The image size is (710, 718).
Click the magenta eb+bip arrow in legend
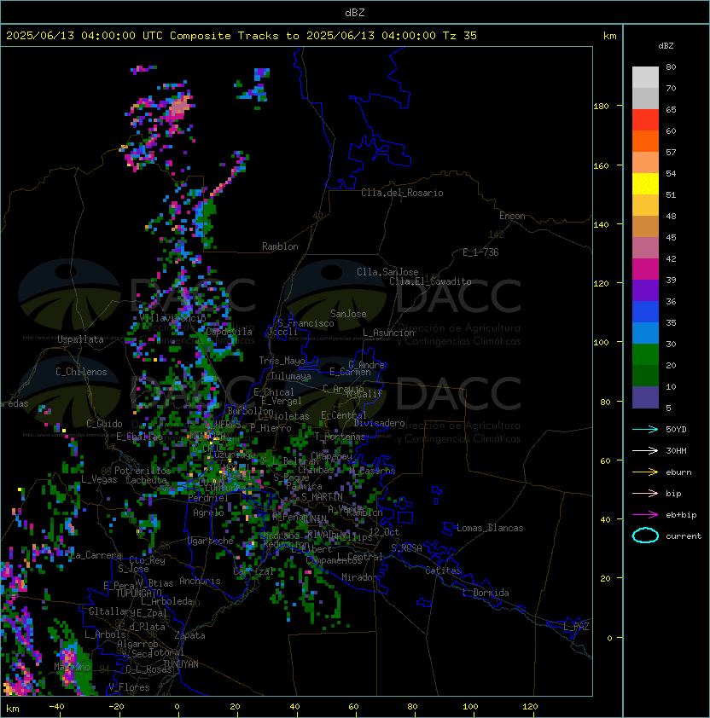click(x=645, y=515)
